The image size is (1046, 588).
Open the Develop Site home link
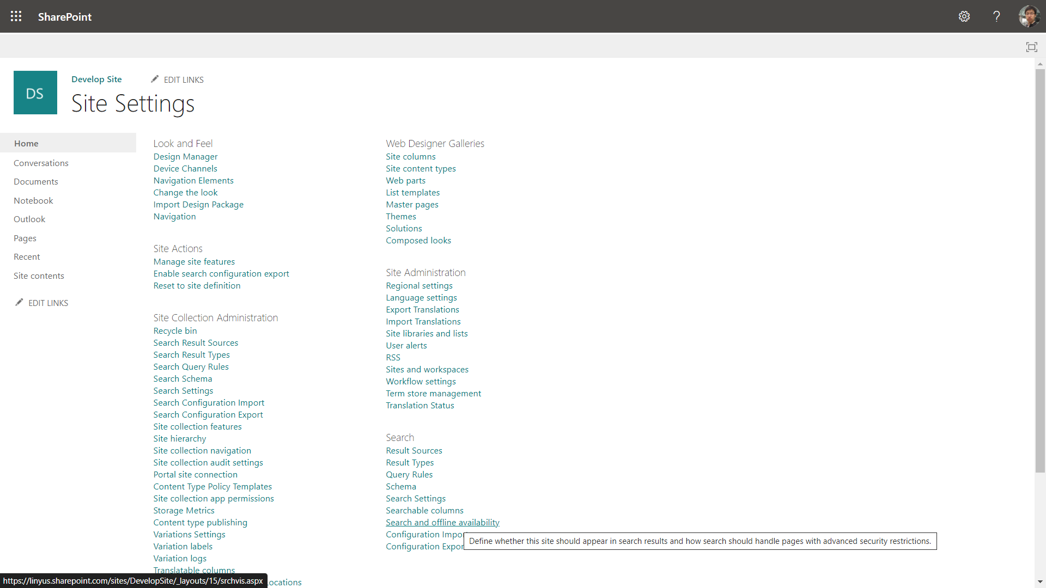96,79
